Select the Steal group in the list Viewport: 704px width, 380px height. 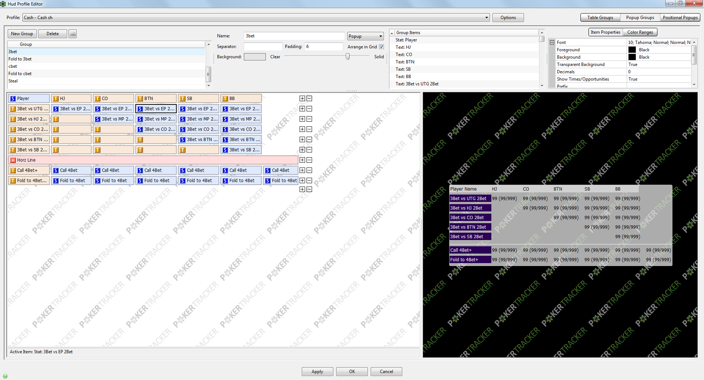106,81
